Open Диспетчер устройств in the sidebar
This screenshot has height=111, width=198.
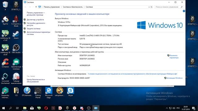pos(35,20)
